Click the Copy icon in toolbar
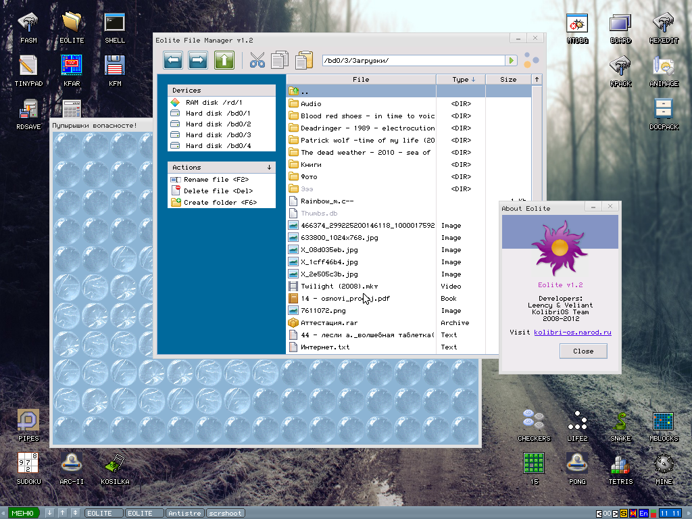692x519 pixels. (280, 61)
